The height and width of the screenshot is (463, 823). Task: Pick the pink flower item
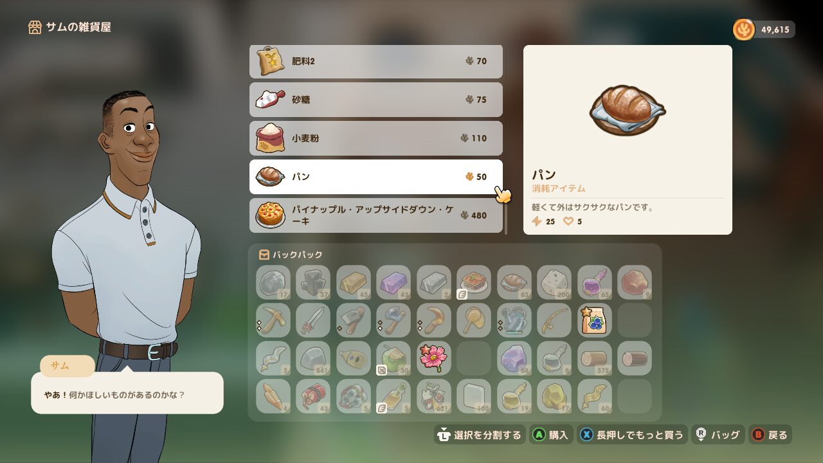click(x=434, y=358)
